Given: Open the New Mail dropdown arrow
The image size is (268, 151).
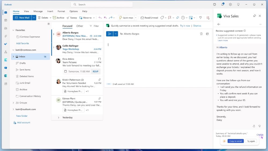Looking at the screenshot, I should pyautogui.click(x=34, y=18).
